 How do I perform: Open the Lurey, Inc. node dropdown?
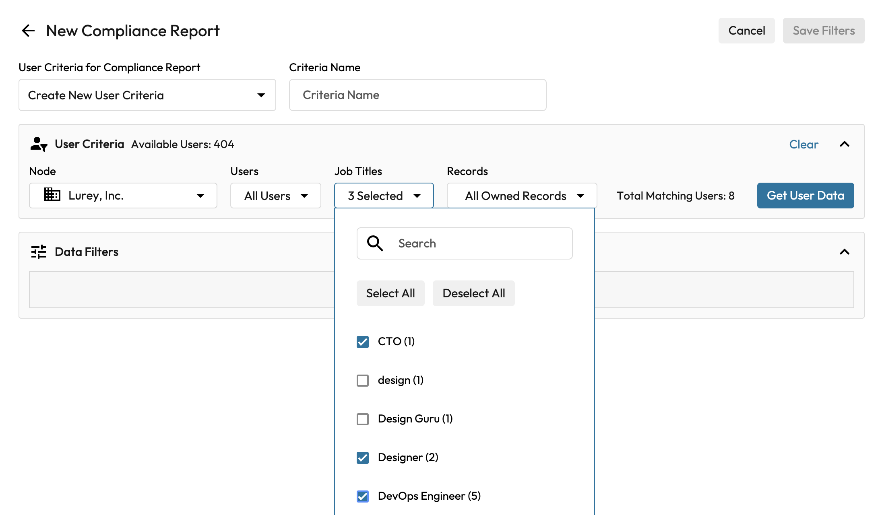[x=123, y=196]
